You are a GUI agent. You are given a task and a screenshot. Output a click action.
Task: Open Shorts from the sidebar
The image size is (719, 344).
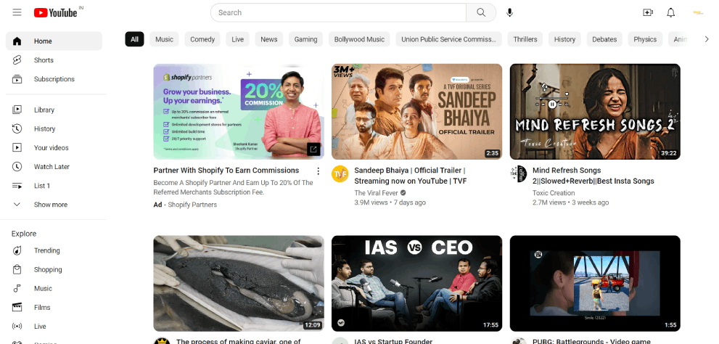click(x=54, y=60)
